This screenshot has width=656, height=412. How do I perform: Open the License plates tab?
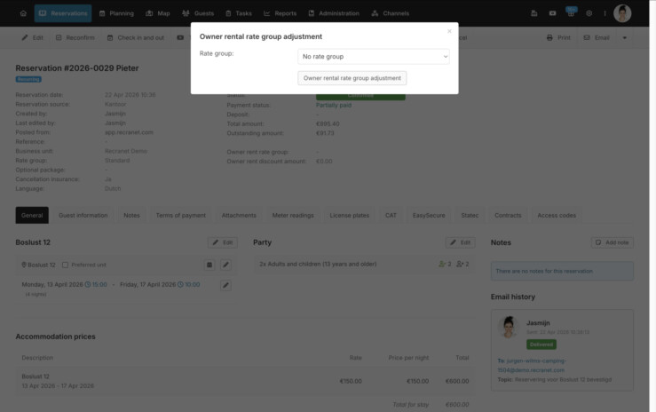[350, 216]
